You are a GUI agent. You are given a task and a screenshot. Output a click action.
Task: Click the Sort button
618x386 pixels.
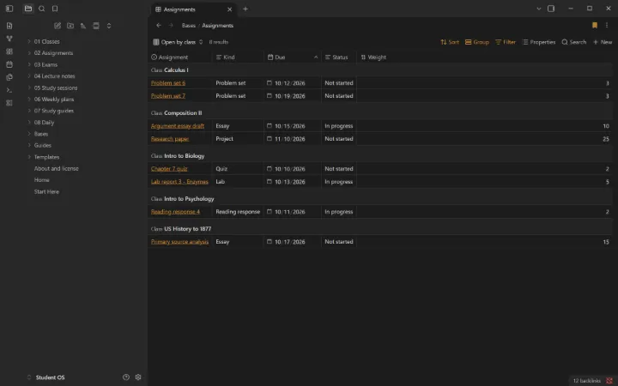pos(450,42)
